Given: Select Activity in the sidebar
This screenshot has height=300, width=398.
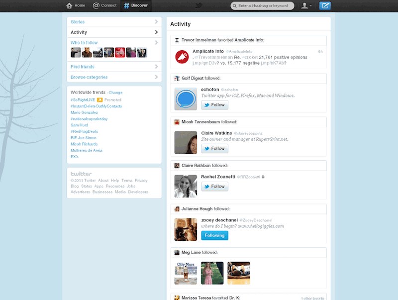Looking at the screenshot, I should tap(114, 32).
